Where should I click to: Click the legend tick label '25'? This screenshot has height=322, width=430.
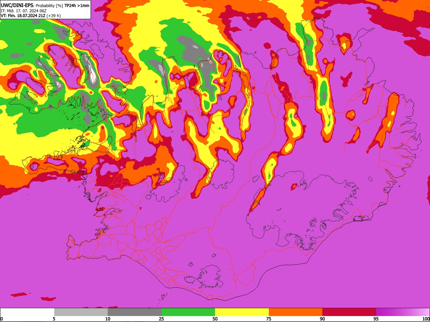[x=162, y=319]
